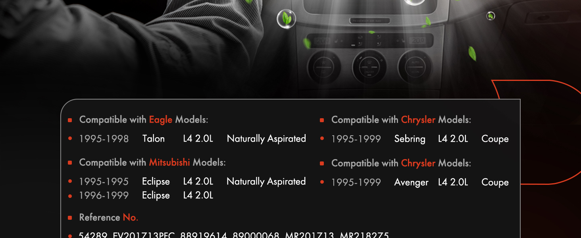
Task: Select the "1995-1995" year range
Action: [x=104, y=182]
